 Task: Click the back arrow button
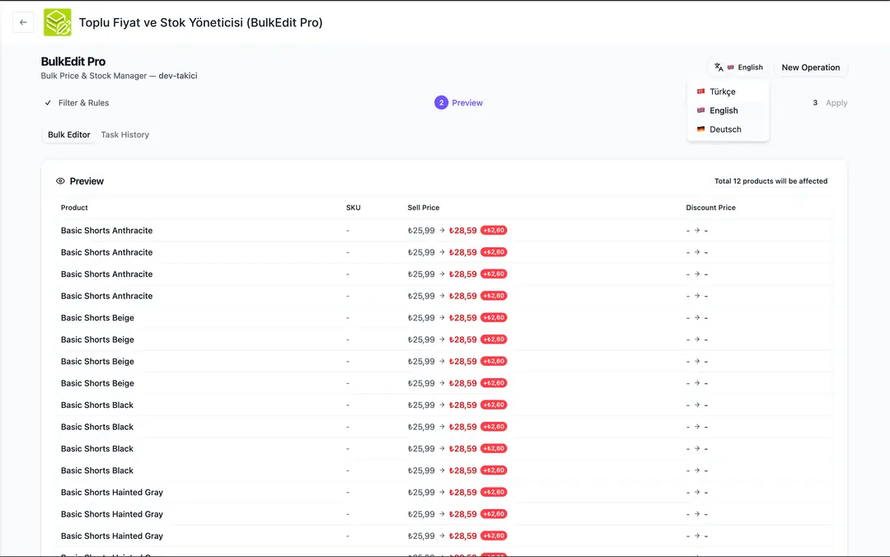[x=23, y=22]
